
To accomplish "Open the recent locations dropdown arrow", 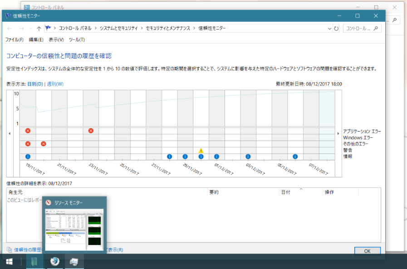I will tap(31, 29).
